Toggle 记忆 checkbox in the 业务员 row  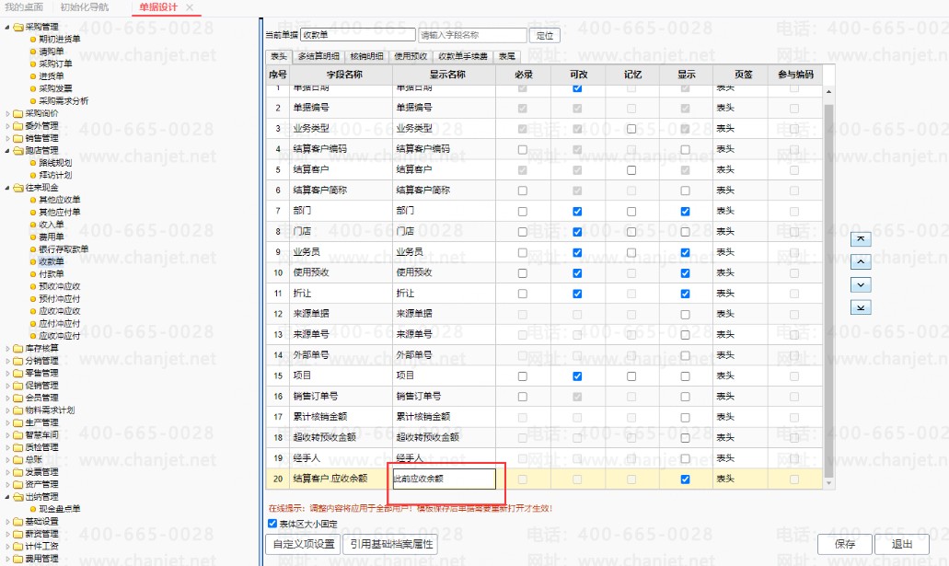[x=631, y=252]
